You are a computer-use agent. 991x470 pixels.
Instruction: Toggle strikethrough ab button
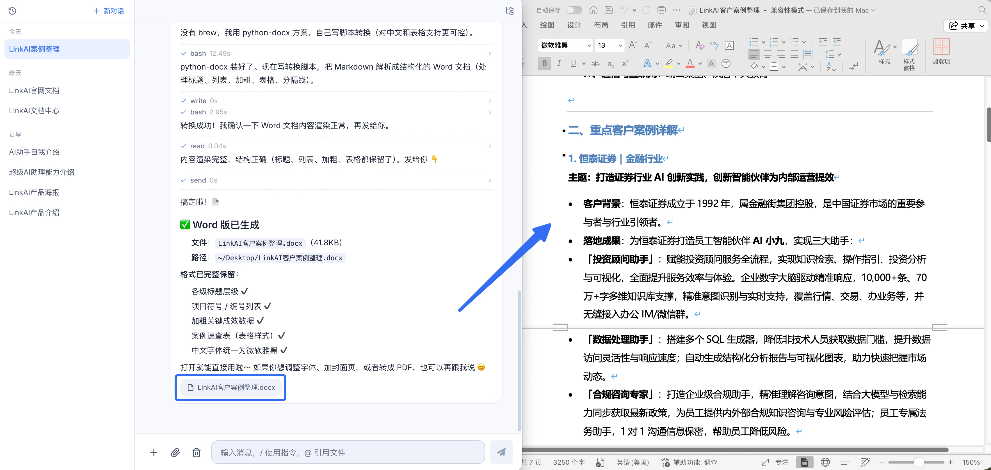(x=595, y=64)
